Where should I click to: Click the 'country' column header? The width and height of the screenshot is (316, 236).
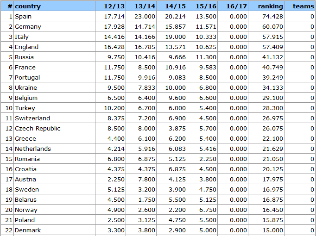[x=54, y=6]
